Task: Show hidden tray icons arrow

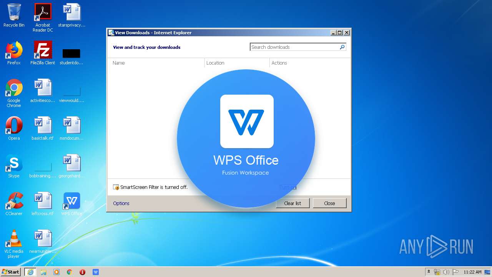Action: (429, 272)
